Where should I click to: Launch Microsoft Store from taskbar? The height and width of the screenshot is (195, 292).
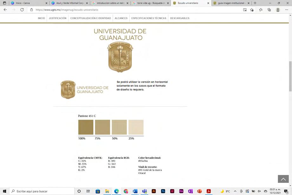coord(98,191)
